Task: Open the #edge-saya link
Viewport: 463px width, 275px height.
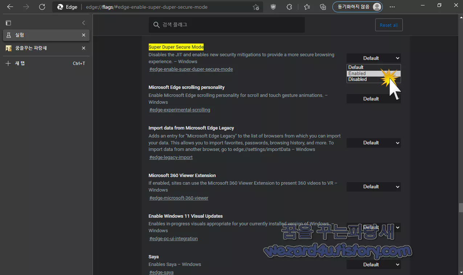Action: [161, 272]
